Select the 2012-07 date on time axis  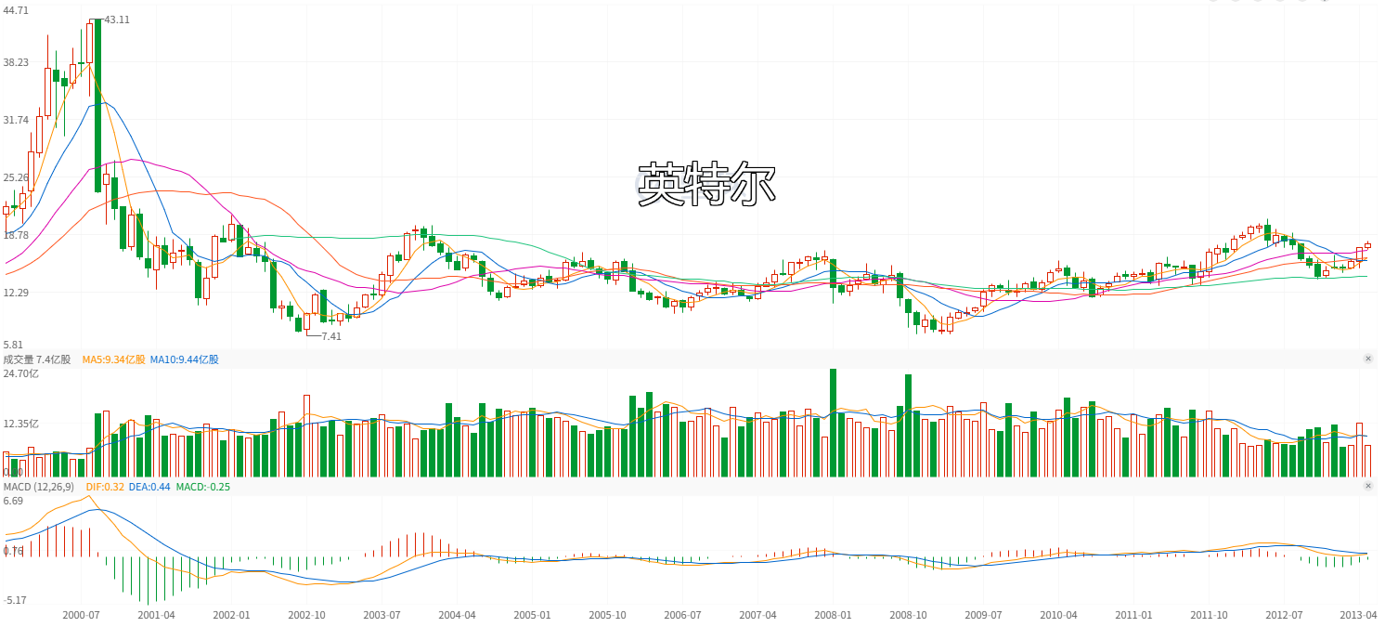[1284, 615]
